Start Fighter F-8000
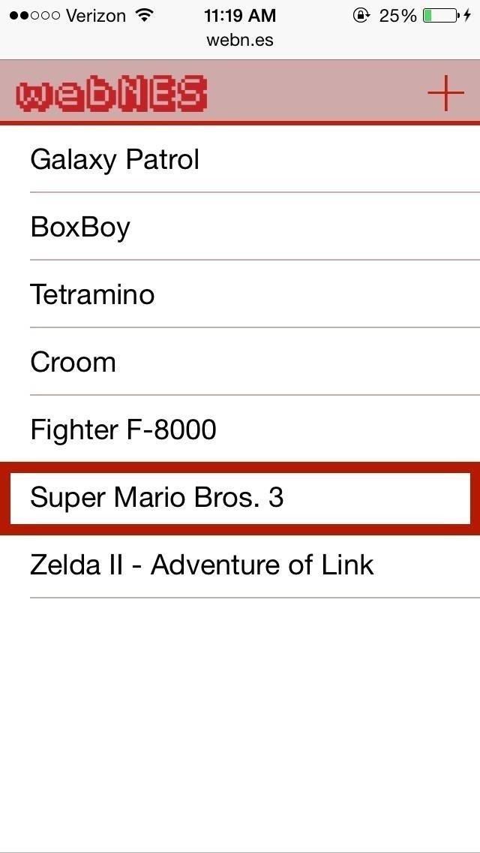The height and width of the screenshot is (853, 480). (x=123, y=430)
